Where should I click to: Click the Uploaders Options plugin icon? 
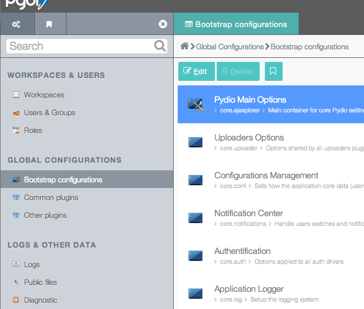(x=195, y=142)
